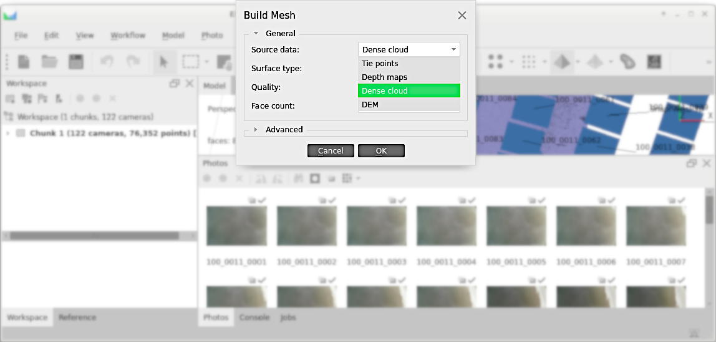
Task: Open the Photos view mode dropdown arrow
Action: coord(359,178)
